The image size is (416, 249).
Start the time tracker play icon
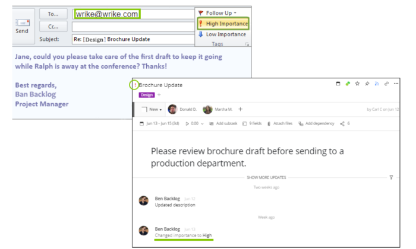(x=187, y=123)
